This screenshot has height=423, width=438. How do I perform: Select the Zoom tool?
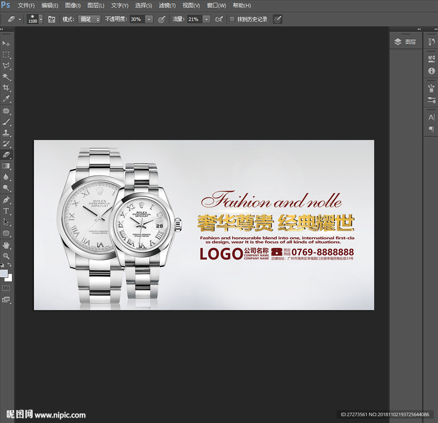[x=6, y=256]
